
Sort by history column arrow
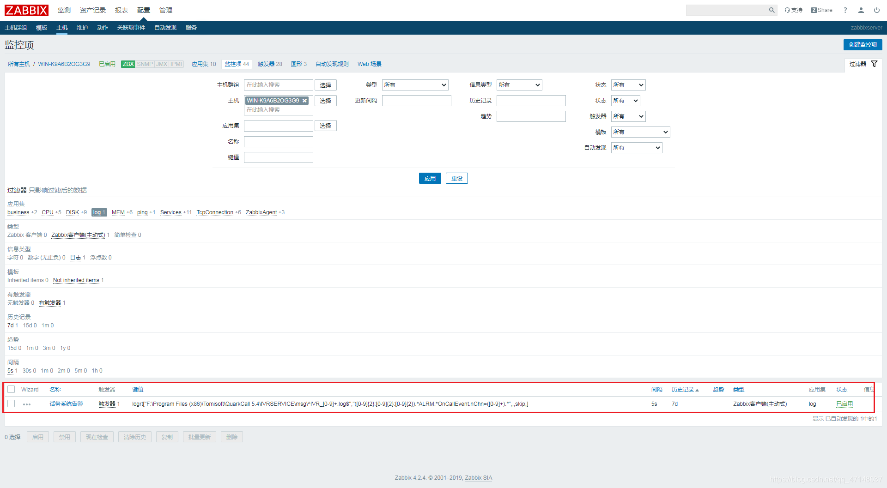697,390
